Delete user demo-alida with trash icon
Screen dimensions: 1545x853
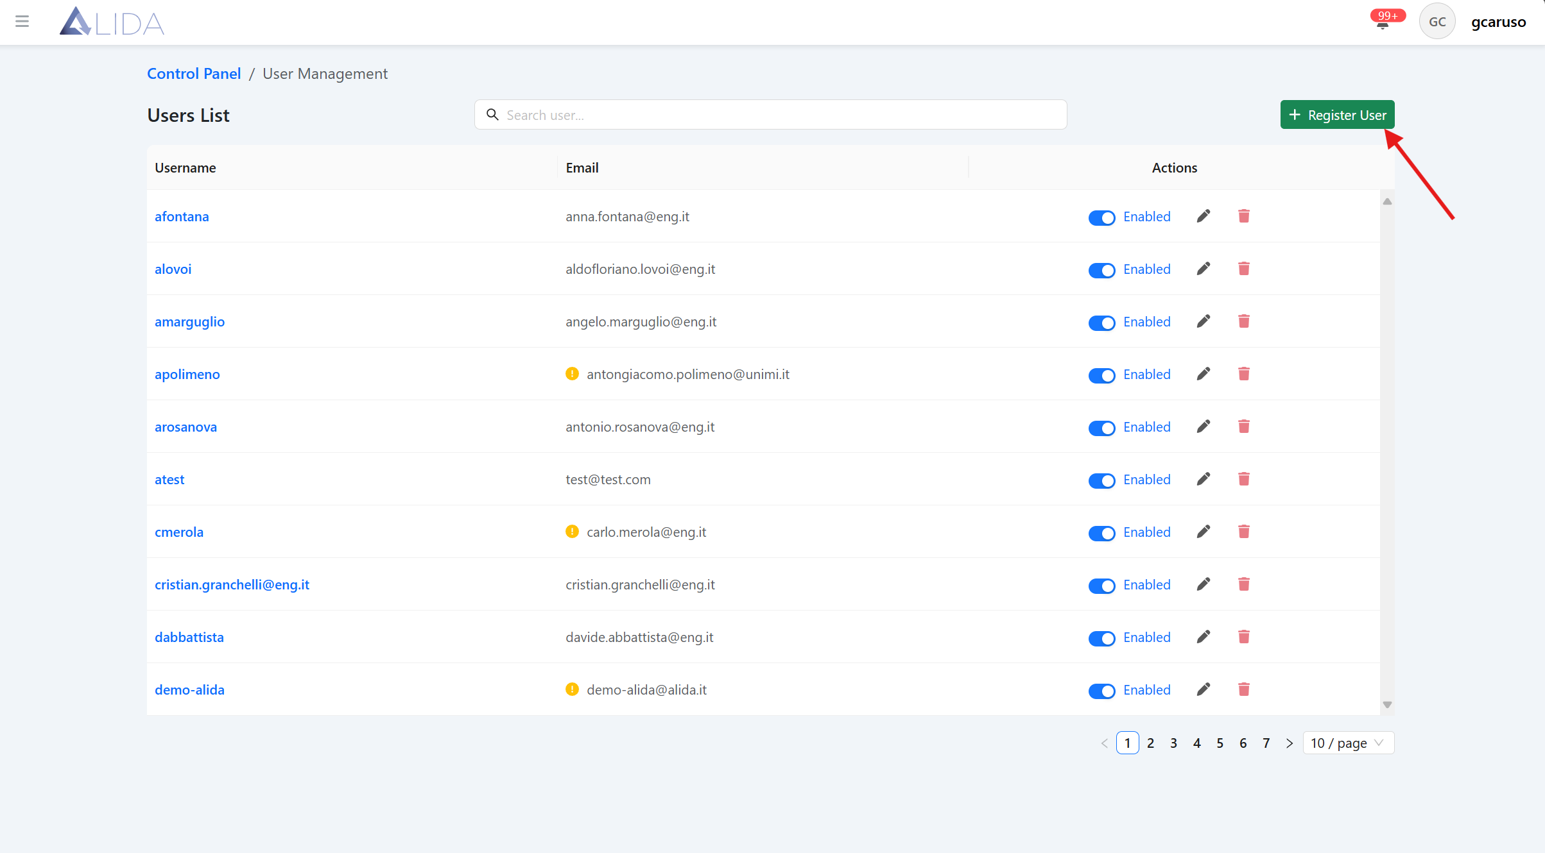pyautogui.click(x=1244, y=689)
